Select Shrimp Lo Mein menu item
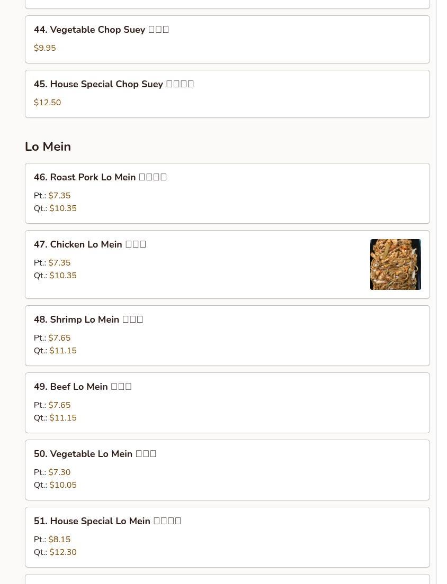Viewport: 447px width, 584px height. (227, 335)
